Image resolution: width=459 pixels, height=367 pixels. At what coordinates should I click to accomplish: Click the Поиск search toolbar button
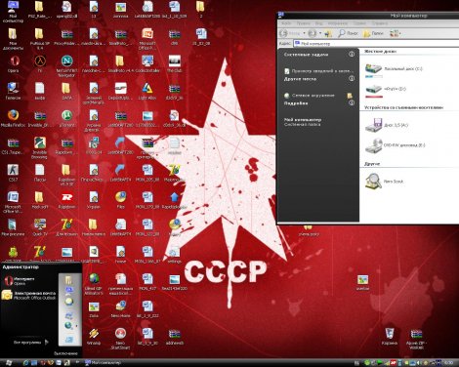coord(349,33)
